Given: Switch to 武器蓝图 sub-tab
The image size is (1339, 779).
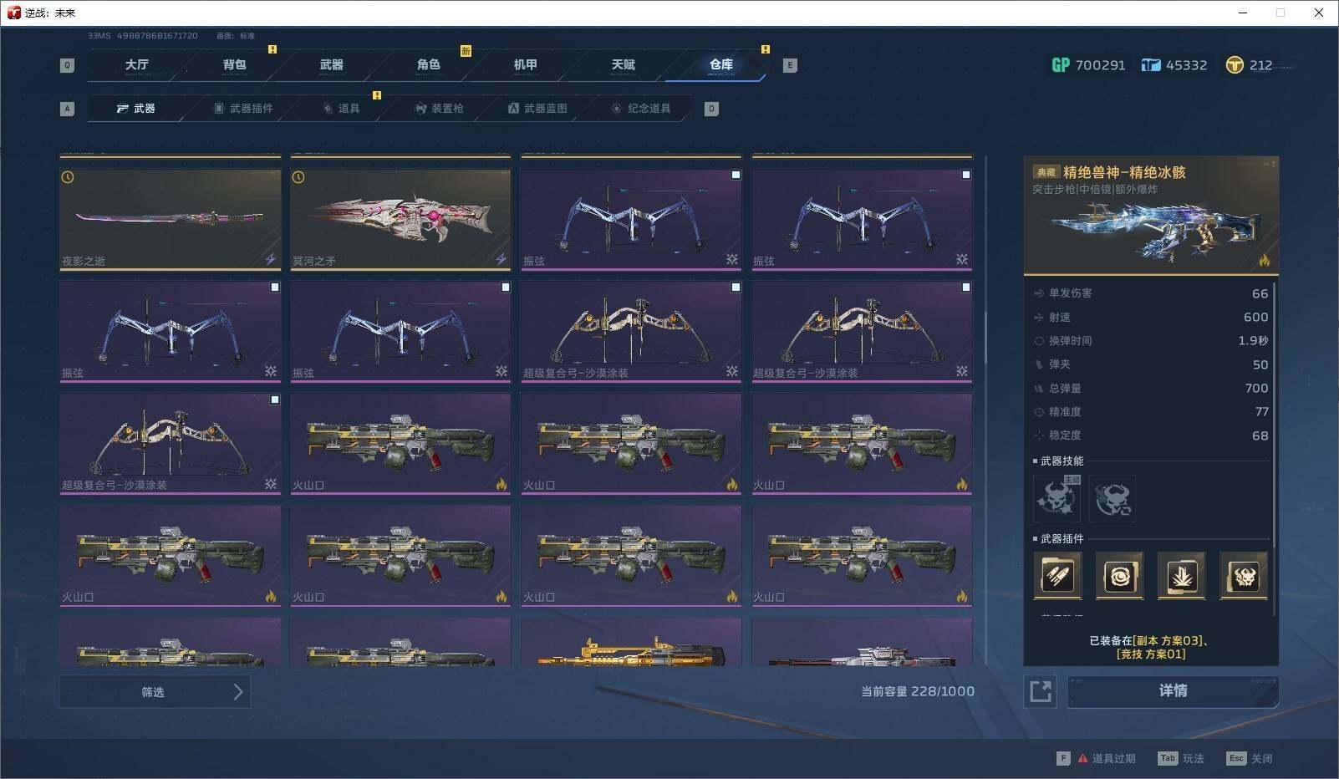Looking at the screenshot, I should click(537, 109).
